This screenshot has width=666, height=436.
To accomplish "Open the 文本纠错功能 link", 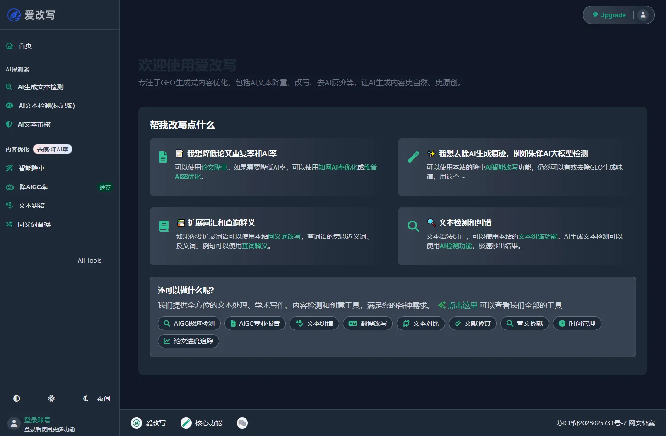I will pyautogui.click(x=538, y=236).
